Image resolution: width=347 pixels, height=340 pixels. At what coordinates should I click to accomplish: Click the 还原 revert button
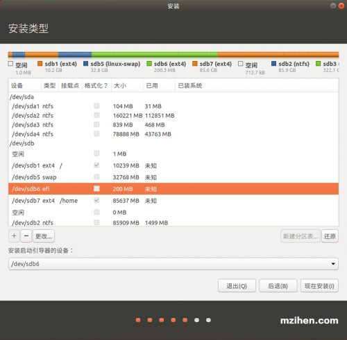click(x=330, y=236)
